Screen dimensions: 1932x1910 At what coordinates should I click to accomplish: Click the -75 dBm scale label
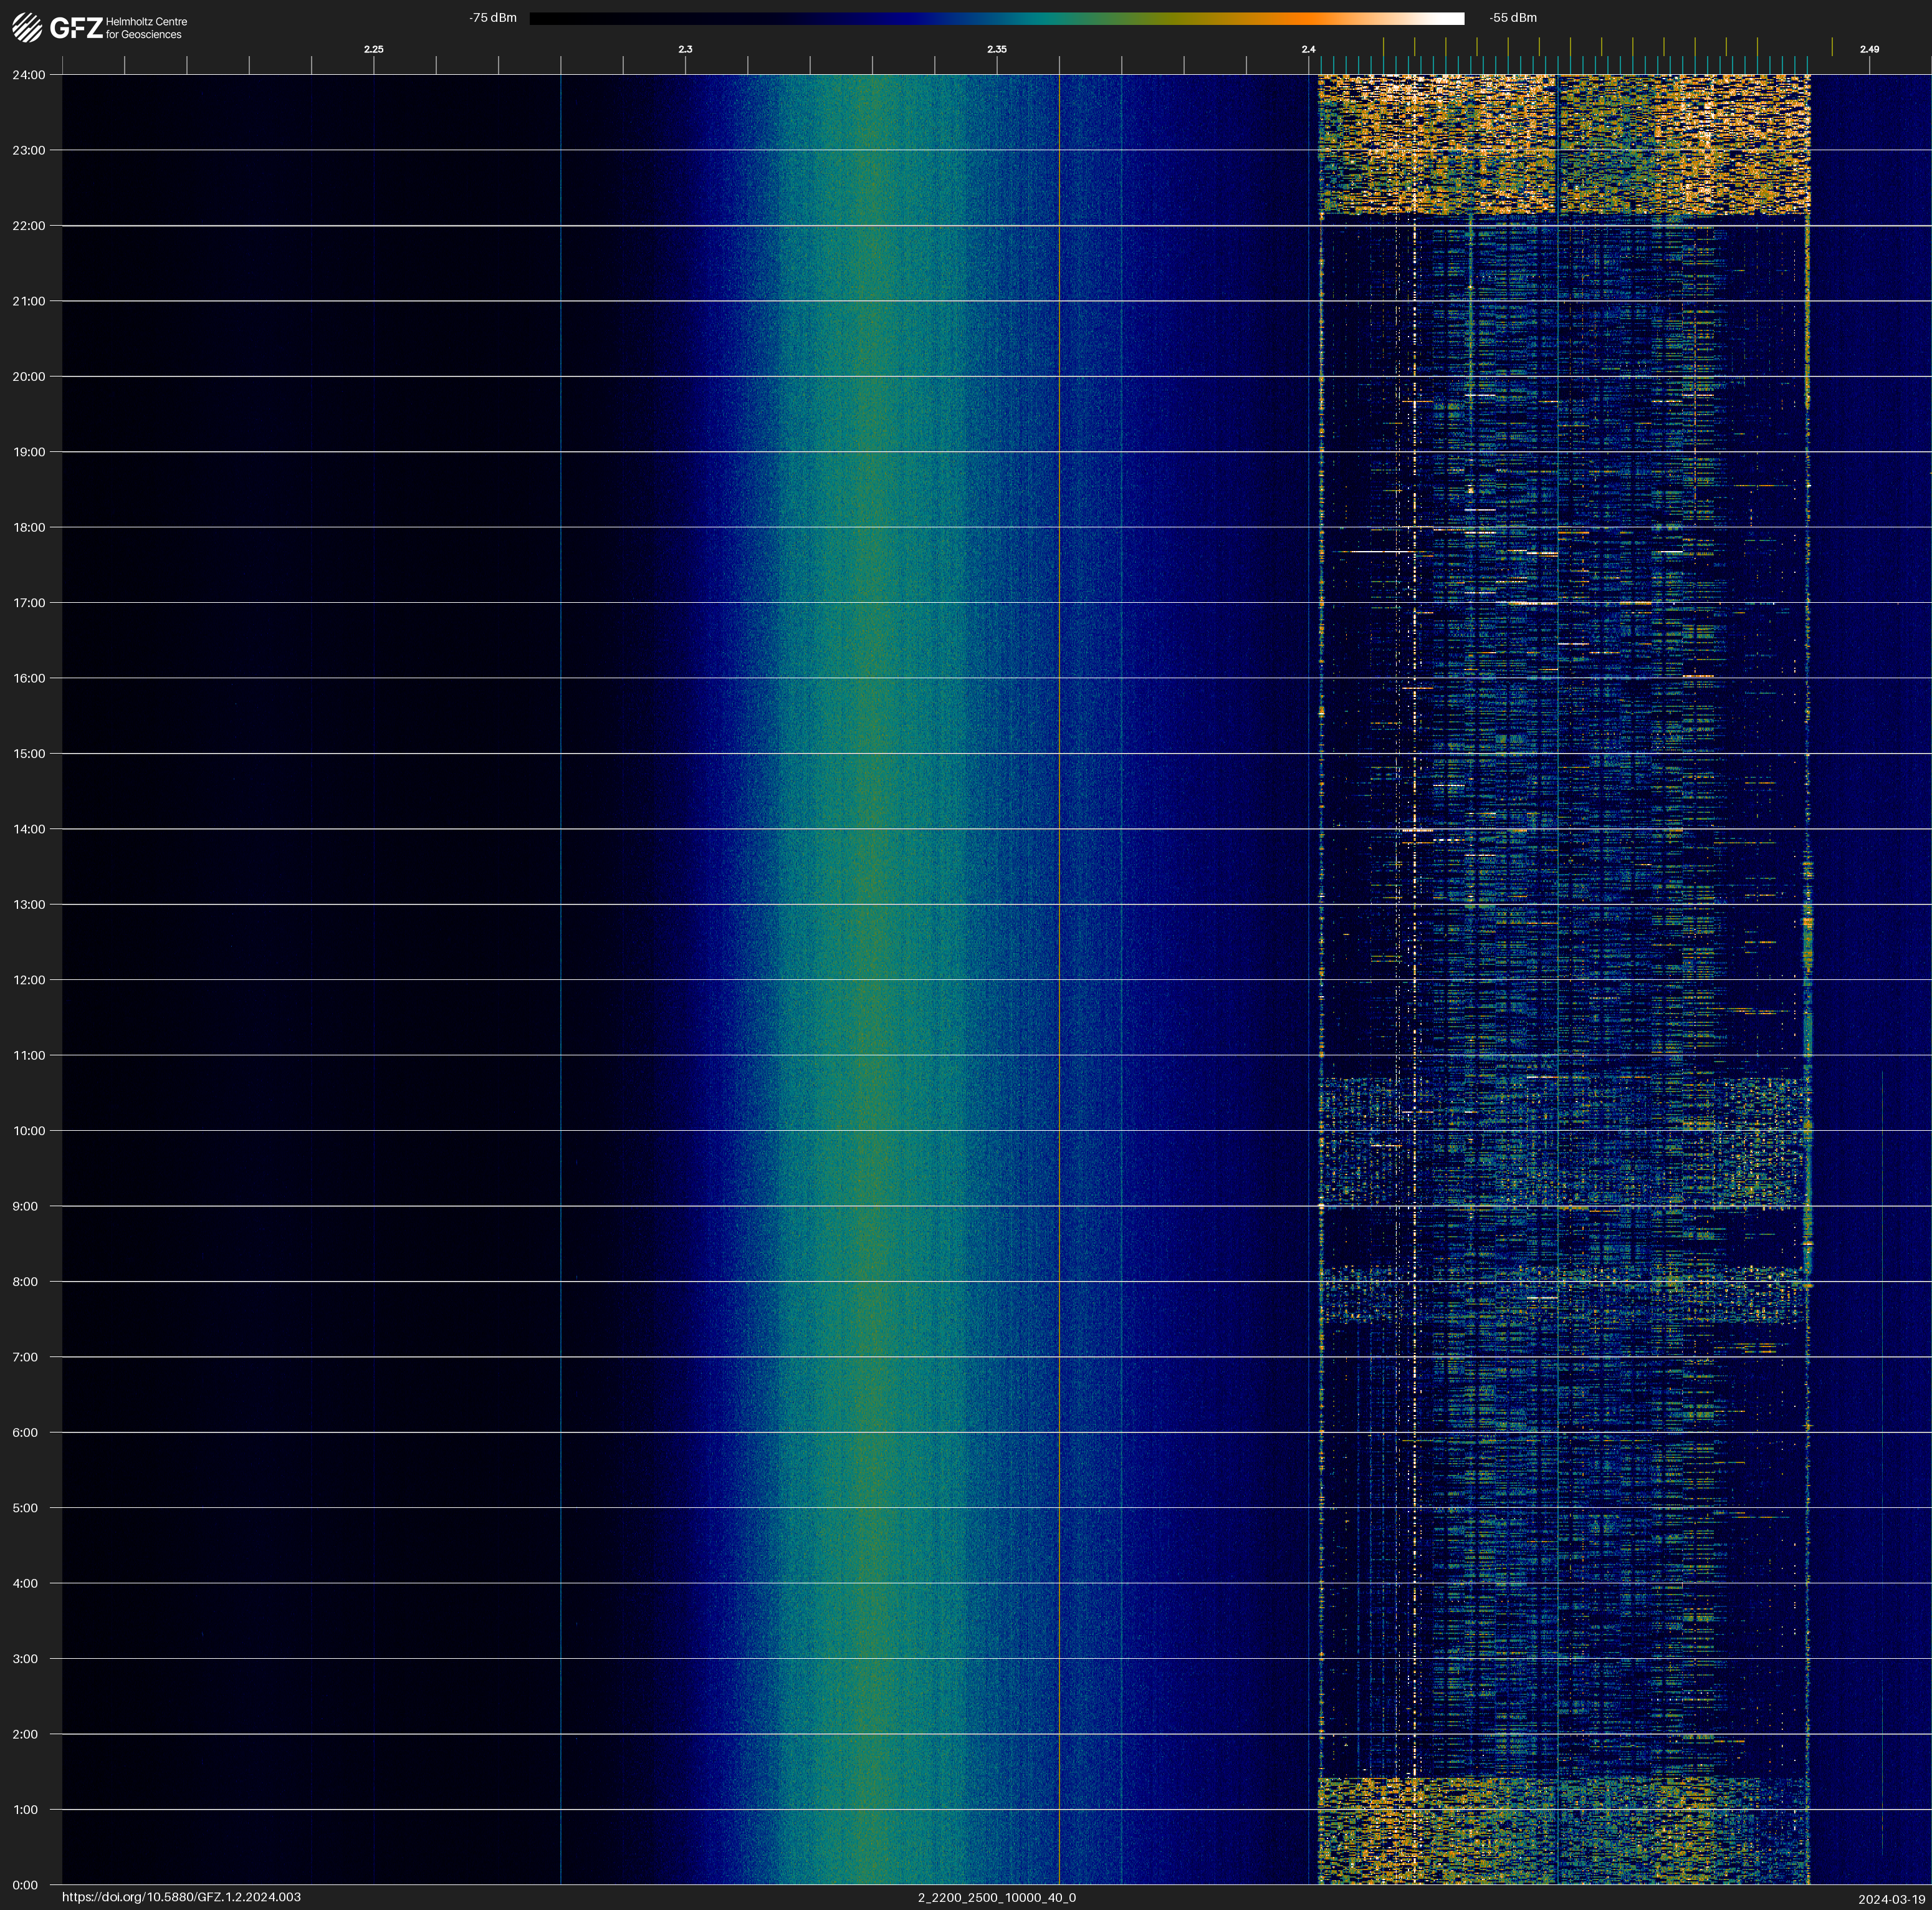point(493,18)
